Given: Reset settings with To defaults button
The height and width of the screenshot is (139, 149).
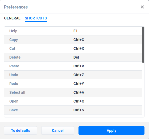Looking at the screenshot, I should [20, 130].
